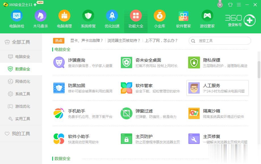Open 电脑体检 computer checkup icon
The height and width of the screenshot is (164, 261).
[x=17, y=16]
